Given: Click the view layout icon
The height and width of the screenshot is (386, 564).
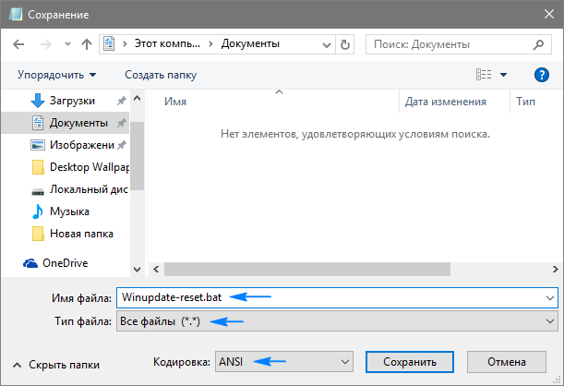Looking at the screenshot, I should pos(484,75).
